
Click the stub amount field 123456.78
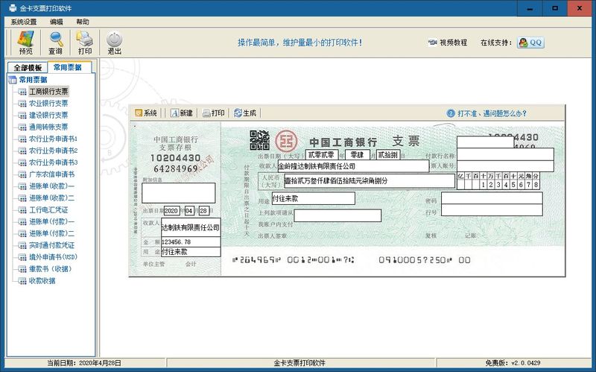191,242
